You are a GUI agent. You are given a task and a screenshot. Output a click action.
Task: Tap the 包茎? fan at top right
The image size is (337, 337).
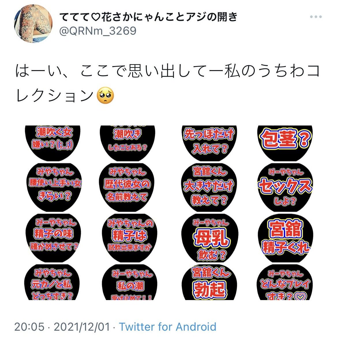pyautogui.click(x=285, y=143)
